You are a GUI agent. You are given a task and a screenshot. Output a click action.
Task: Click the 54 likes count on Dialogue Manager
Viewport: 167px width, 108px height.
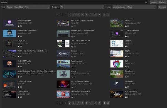21,26
